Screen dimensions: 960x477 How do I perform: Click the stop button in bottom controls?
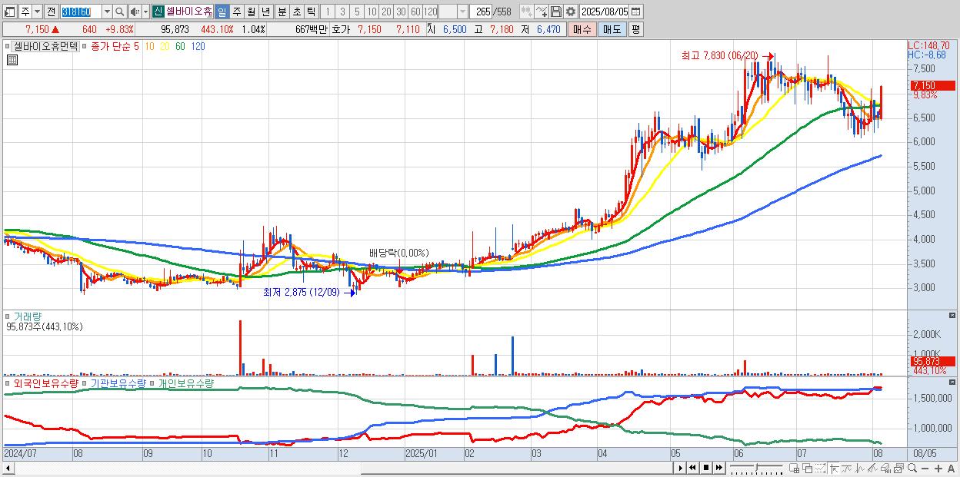click(x=706, y=468)
